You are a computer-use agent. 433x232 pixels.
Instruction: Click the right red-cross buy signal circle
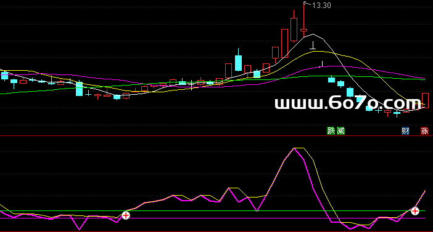[x=414, y=211]
